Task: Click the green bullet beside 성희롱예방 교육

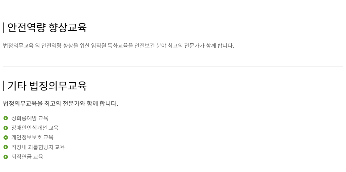Action: pos(6,118)
